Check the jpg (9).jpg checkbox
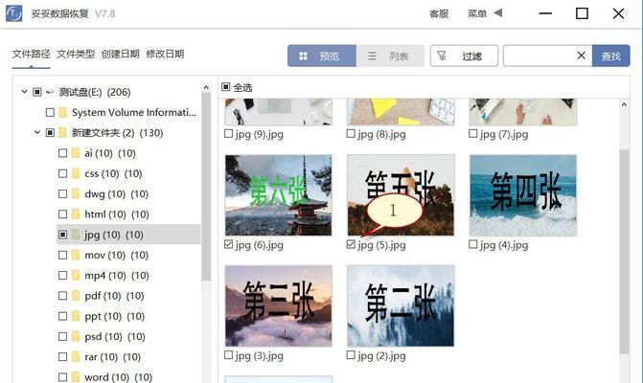643x383 pixels. point(228,133)
